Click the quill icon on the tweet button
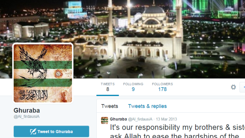Screen dimensions: 245x138 pyautogui.click(x=33, y=132)
